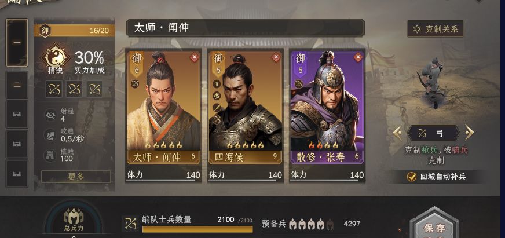Select formation tab 二
The height and width of the screenshot is (238, 505).
click(17, 85)
